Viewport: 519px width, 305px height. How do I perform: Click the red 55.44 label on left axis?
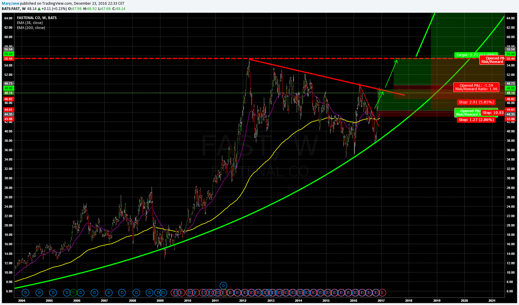point(8,59)
